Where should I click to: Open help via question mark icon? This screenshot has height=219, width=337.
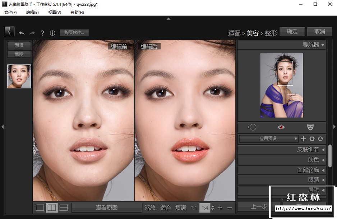click(42, 33)
